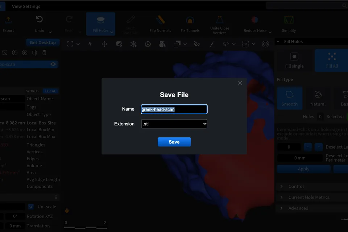Click the Flip Normals tool
Image resolution: width=348 pixels, height=232 pixels.
pos(160,24)
